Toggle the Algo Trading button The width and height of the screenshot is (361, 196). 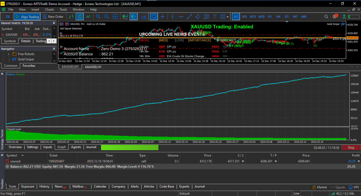pos(27,17)
